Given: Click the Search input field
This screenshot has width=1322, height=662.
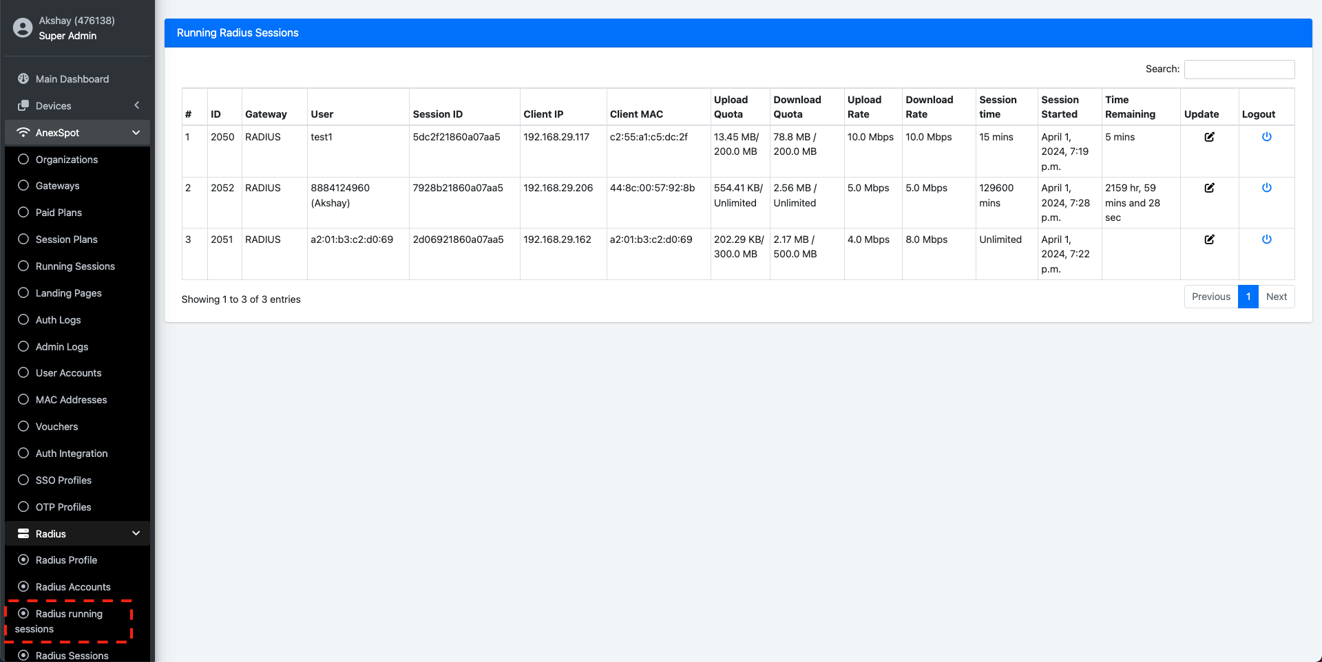Looking at the screenshot, I should (1239, 69).
